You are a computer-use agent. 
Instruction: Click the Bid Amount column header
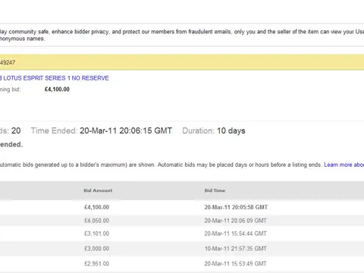point(98,190)
